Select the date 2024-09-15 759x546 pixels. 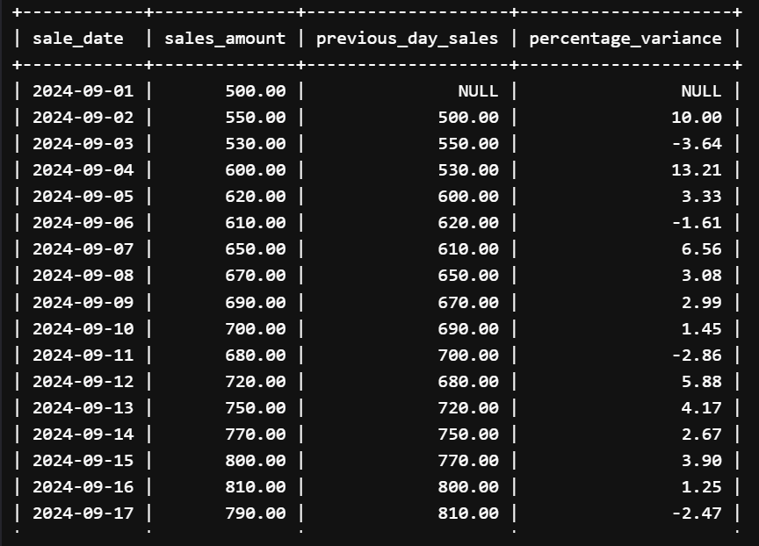point(83,460)
